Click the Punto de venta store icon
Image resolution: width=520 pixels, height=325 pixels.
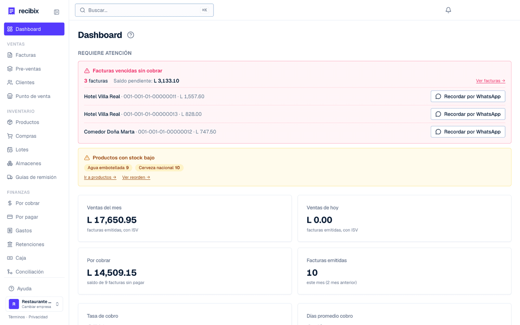point(10,96)
